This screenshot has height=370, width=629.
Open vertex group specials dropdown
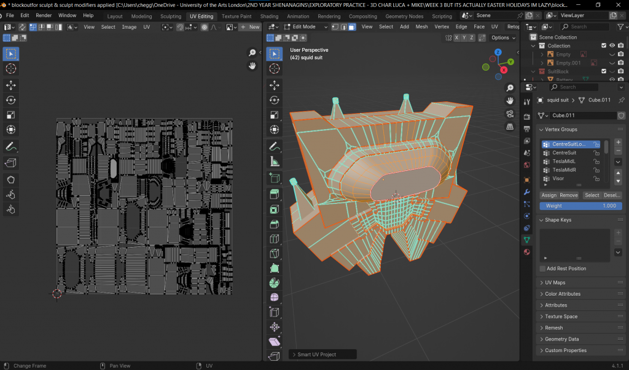(618, 162)
